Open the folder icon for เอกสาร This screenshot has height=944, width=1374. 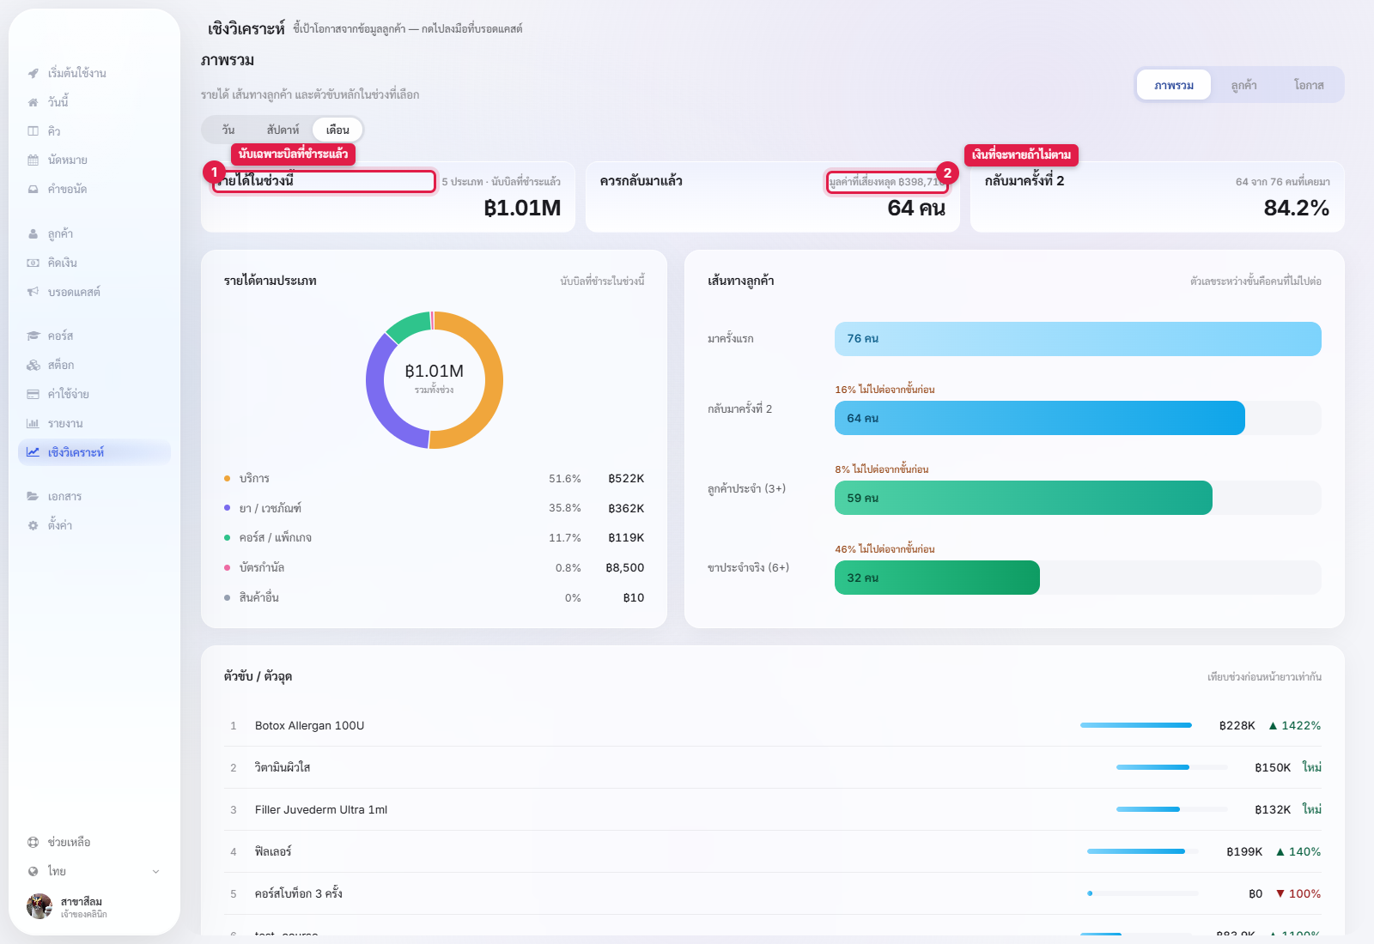pyautogui.click(x=33, y=496)
